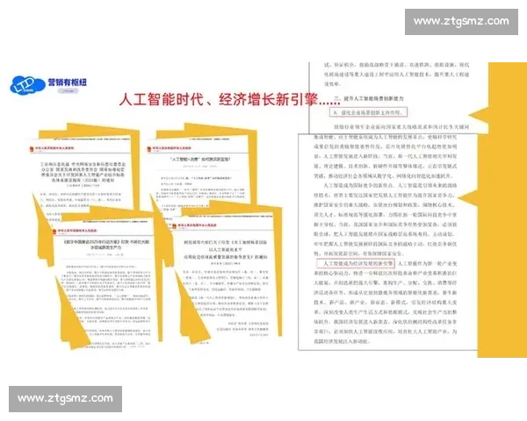The width and height of the screenshot is (527, 421).
Task: Open the 工业和信息化部 notice document thumbnail
Action: pyautogui.click(x=83, y=176)
